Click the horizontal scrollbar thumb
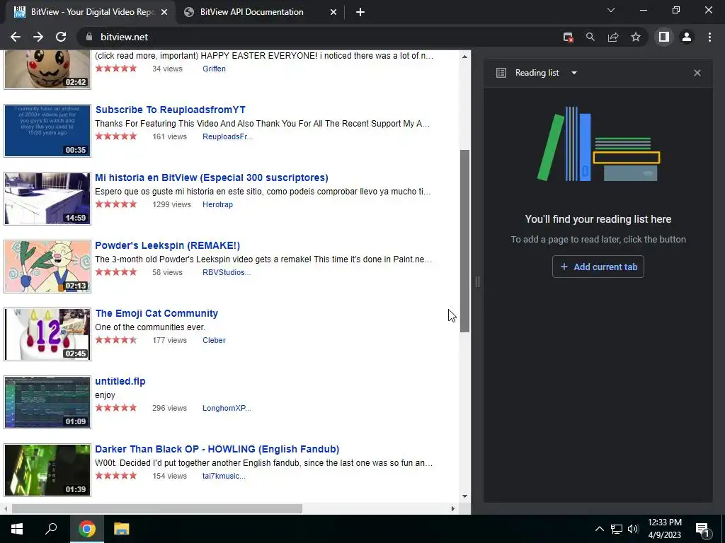This screenshot has width=725, height=543. pyautogui.click(x=156, y=508)
